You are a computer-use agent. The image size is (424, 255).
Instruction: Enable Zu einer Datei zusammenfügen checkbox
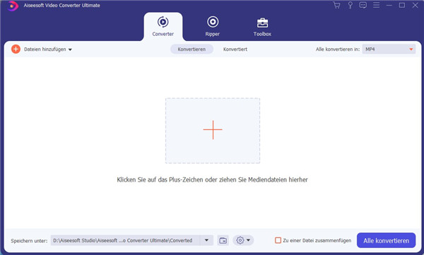pyautogui.click(x=278, y=240)
